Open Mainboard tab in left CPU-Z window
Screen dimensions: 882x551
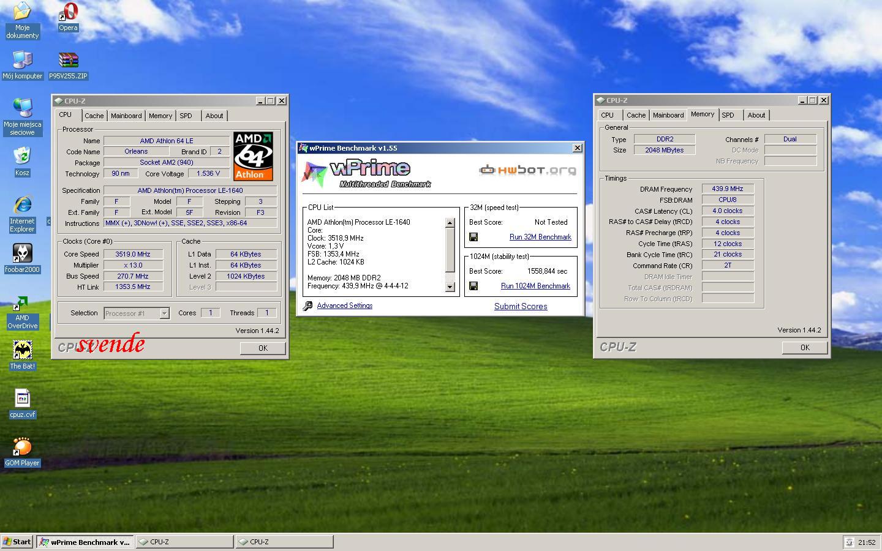[126, 116]
